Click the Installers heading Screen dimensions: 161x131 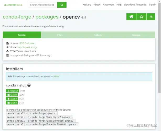(x=14, y=69)
